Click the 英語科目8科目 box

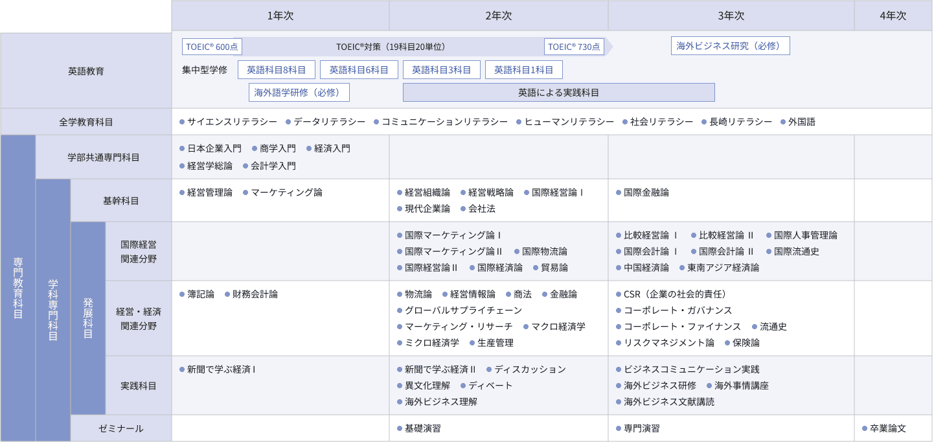pyautogui.click(x=277, y=69)
